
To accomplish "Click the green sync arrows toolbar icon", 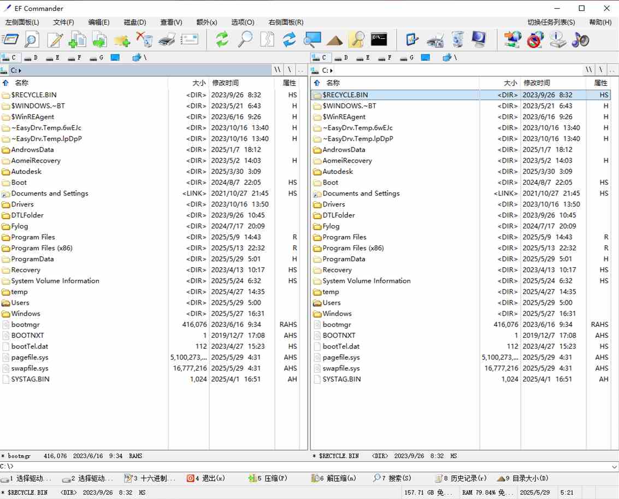I will [222, 40].
